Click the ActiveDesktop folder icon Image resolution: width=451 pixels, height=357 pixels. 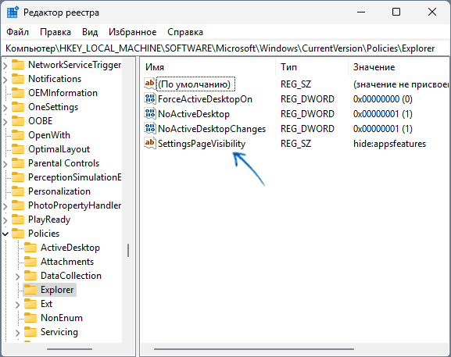click(x=30, y=248)
